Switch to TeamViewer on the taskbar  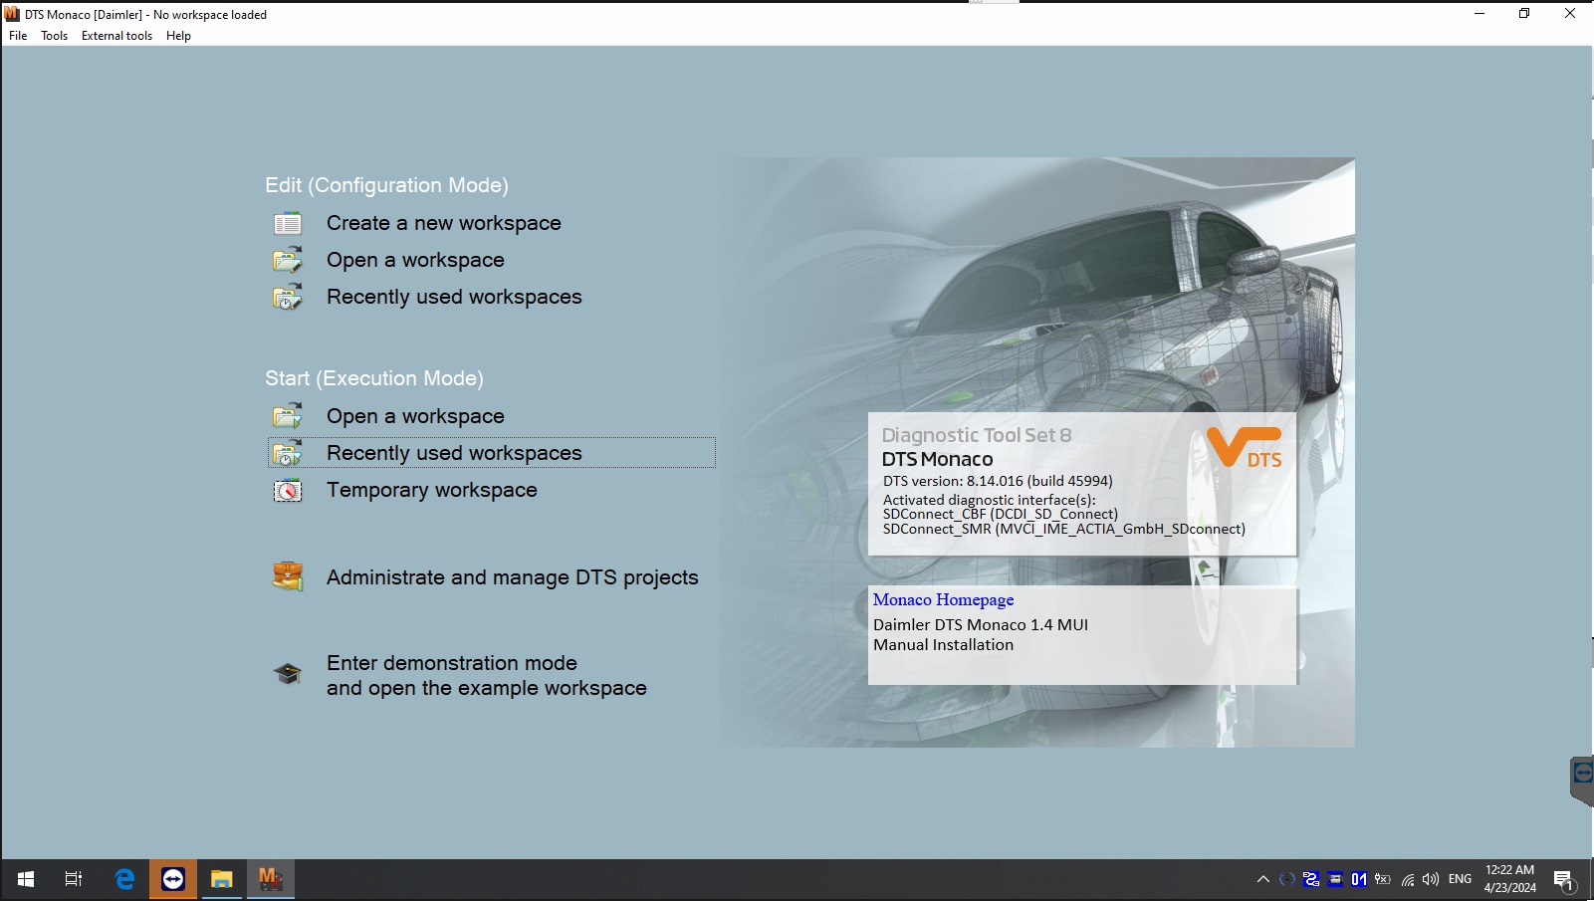click(173, 879)
